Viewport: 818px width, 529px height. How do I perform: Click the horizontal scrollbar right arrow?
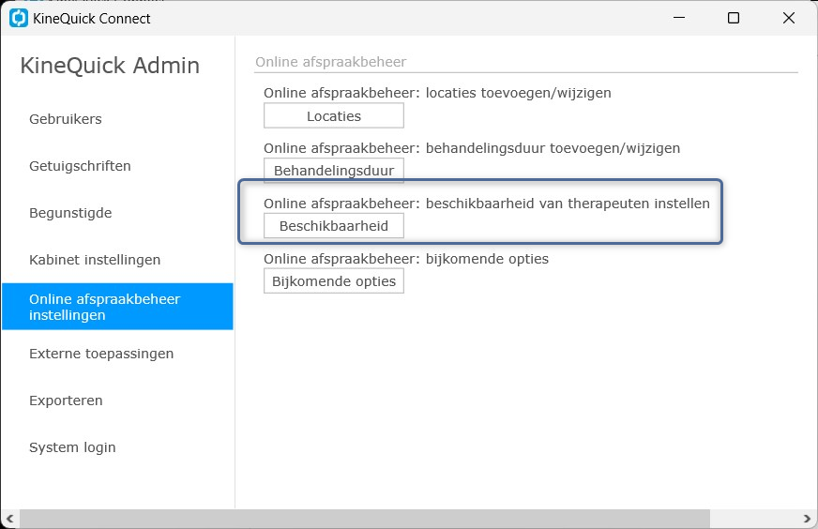coord(807,519)
